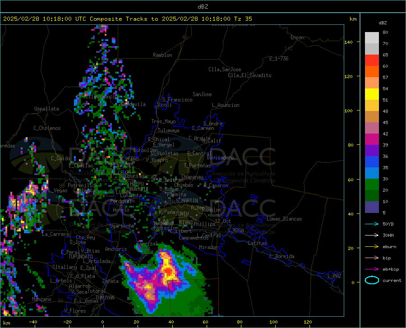This screenshot has height=328, width=406.
Task: Click the 'dBZ' title at top center
Action: [x=203, y=7]
